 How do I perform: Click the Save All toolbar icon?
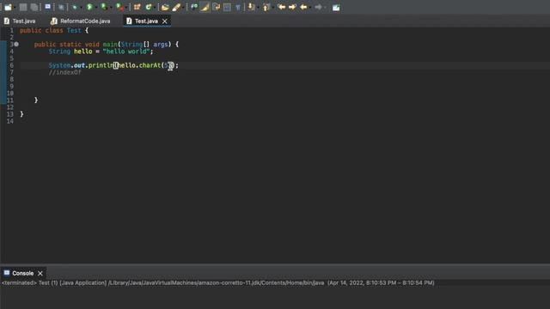(x=34, y=7)
